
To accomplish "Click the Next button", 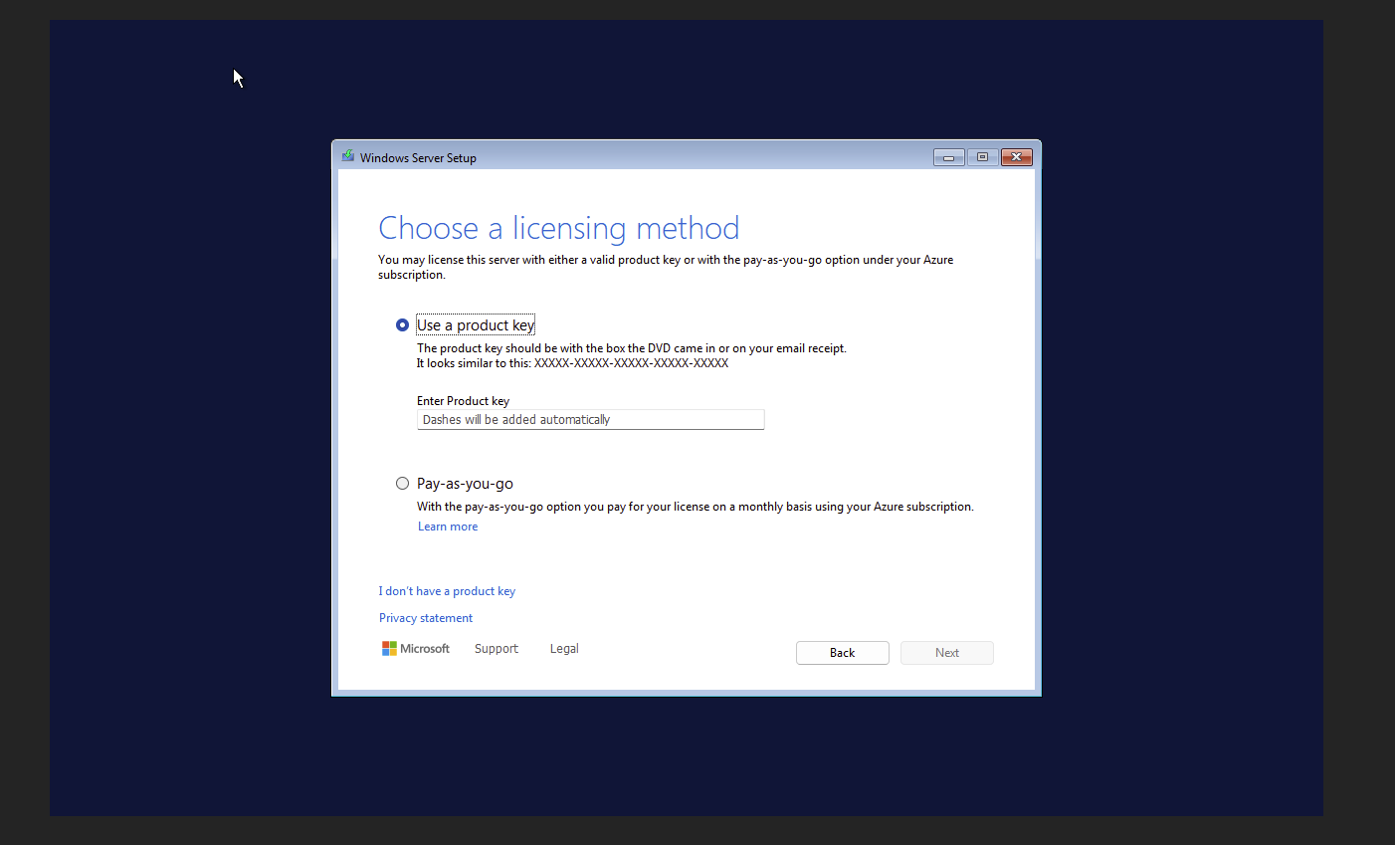I will click(x=946, y=652).
